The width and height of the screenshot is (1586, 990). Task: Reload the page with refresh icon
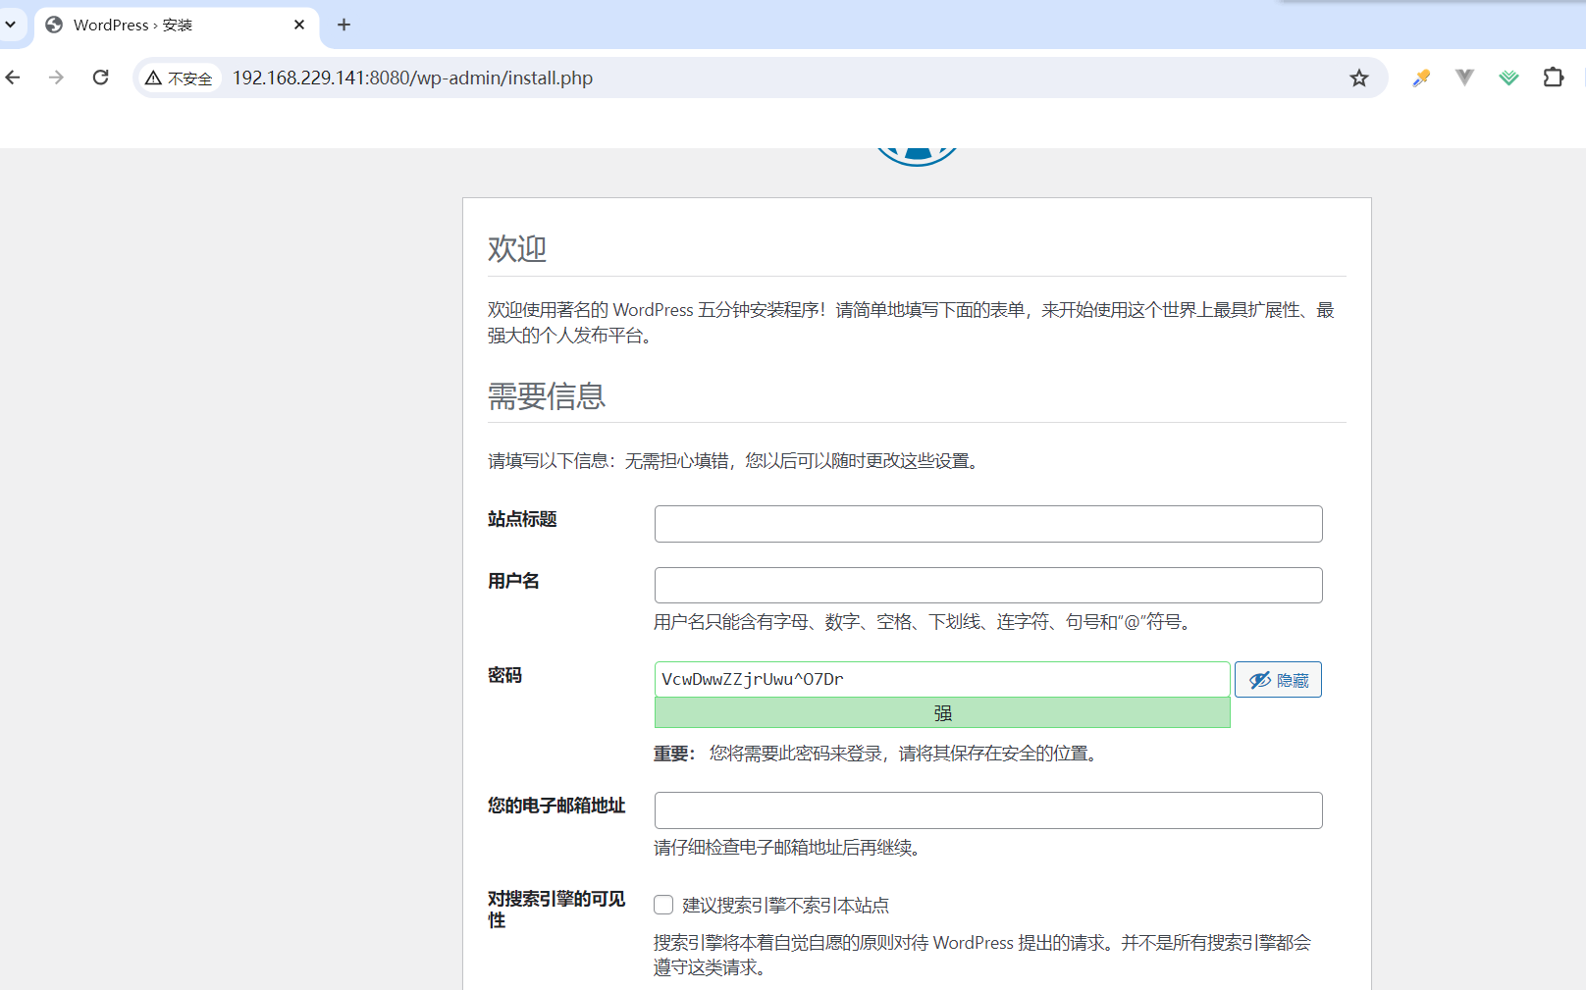click(x=100, y=78)
